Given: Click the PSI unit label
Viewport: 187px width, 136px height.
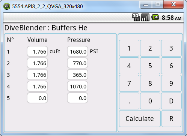Looking at the screenshot, I should (x=94, y=51).
